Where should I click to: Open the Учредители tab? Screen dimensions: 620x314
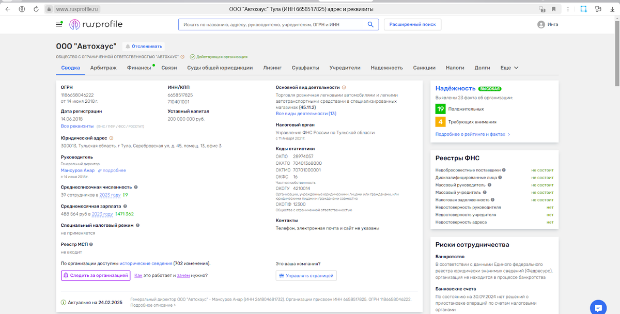tap(345, 68)
